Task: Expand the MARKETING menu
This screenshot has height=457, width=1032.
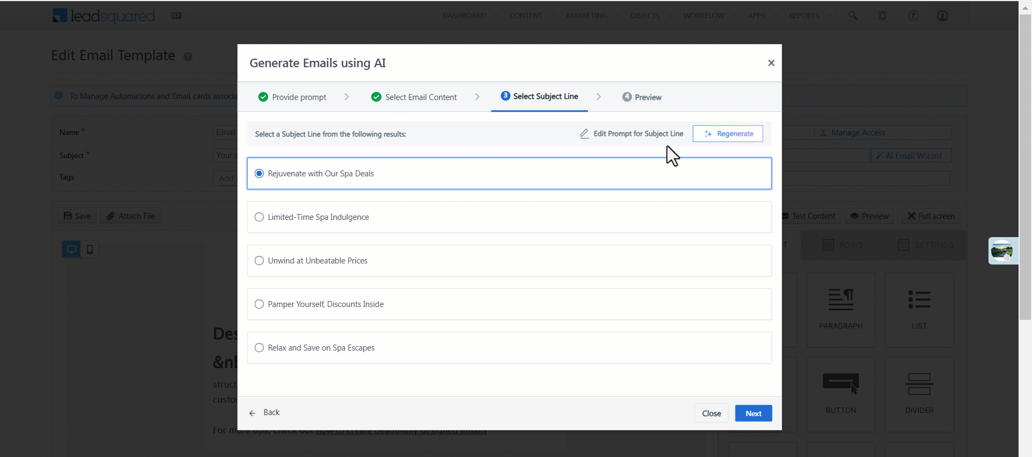Action: (587, 16)
